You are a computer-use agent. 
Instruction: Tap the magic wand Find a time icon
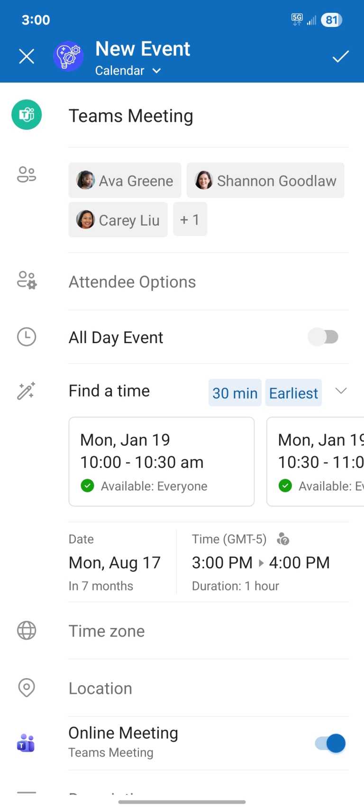pos(27,391)
